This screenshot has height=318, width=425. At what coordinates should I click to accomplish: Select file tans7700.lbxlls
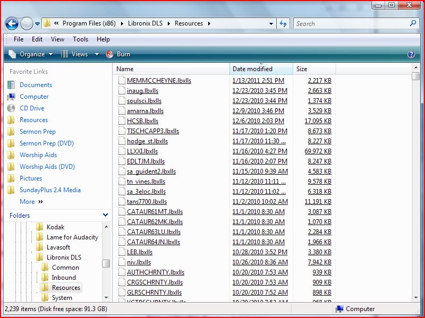147,202
